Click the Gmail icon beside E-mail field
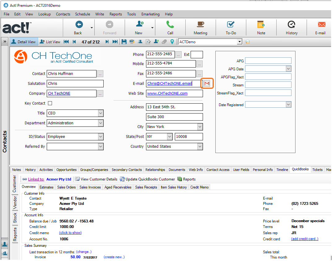The width and height of the screenshot is (332, 261). [x=207, y=84]
